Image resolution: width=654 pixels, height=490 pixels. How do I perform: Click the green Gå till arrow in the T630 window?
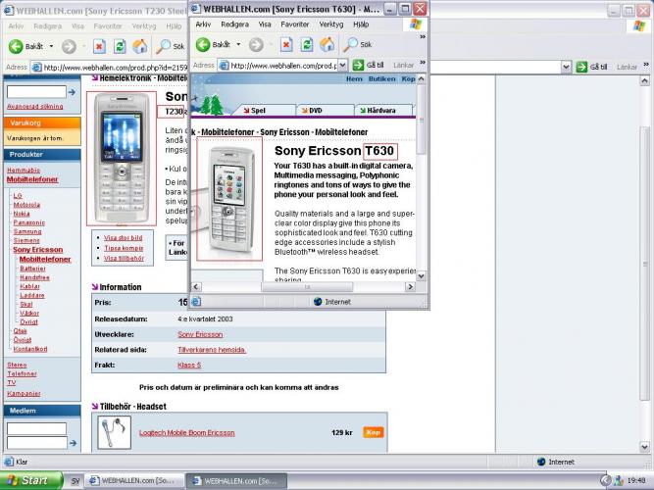point(356,65)
